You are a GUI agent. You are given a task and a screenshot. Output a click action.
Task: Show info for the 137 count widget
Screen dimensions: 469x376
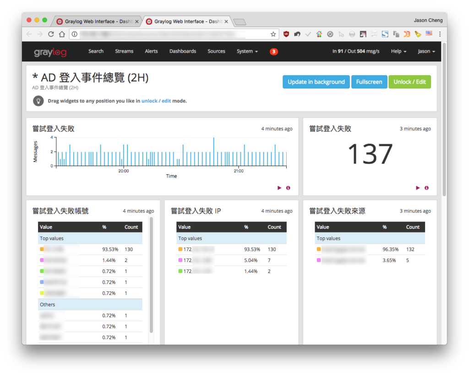(426, 188)
